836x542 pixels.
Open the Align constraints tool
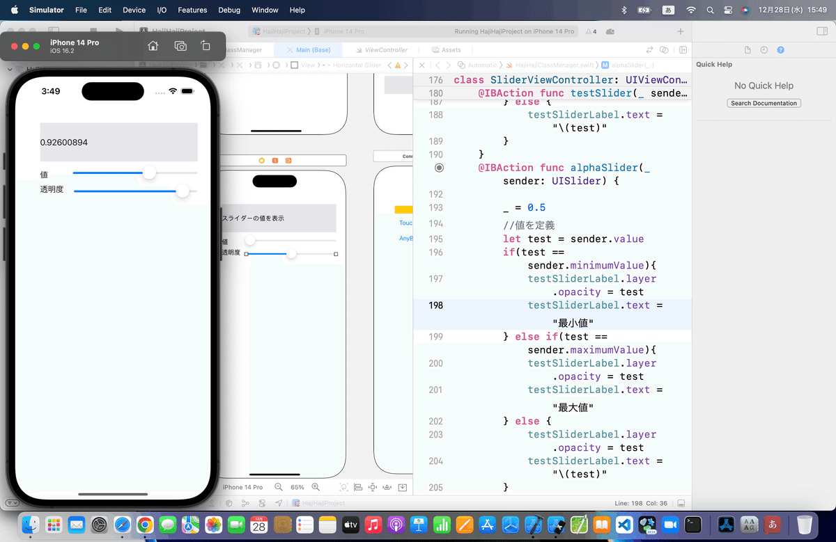(358, 487)
